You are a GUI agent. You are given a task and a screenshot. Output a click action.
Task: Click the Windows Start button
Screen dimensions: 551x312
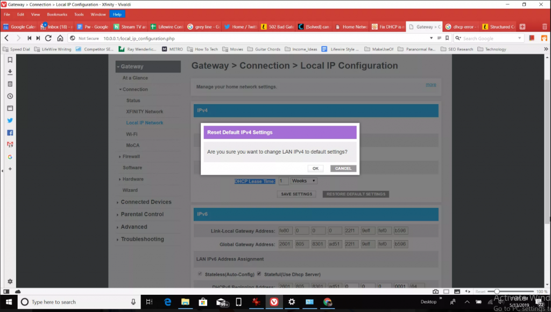click(9, 302)
